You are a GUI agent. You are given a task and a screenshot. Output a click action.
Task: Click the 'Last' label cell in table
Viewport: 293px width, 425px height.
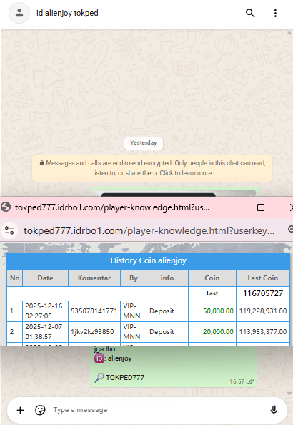click(x=212, y=293)
